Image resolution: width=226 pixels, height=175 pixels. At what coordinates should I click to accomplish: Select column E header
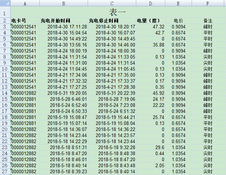(x=178, y=3)
